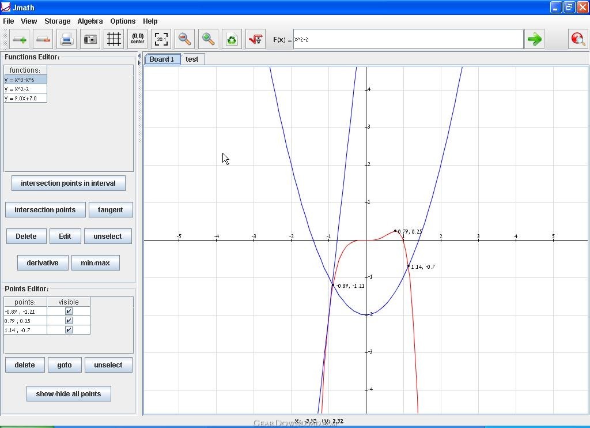Open the File menu
The height and width of the screenshot is (428, 590).
click(x=8, y=21)
